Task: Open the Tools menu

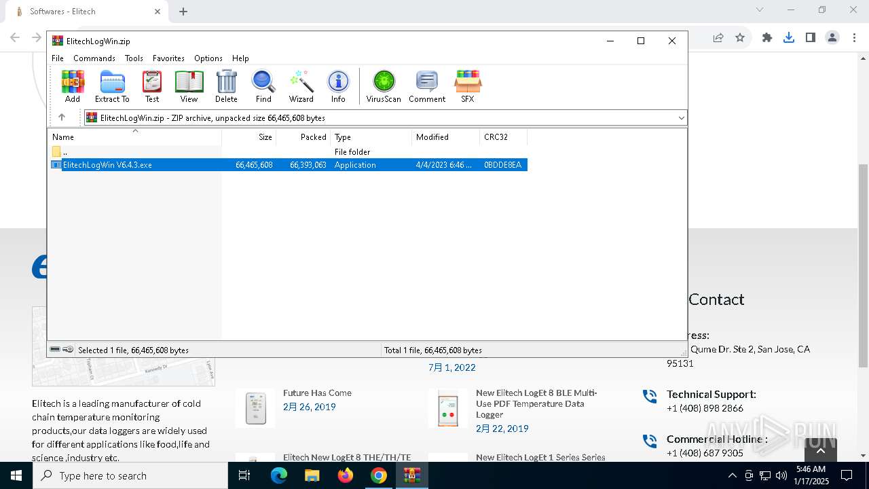Action: pos(134,58)
